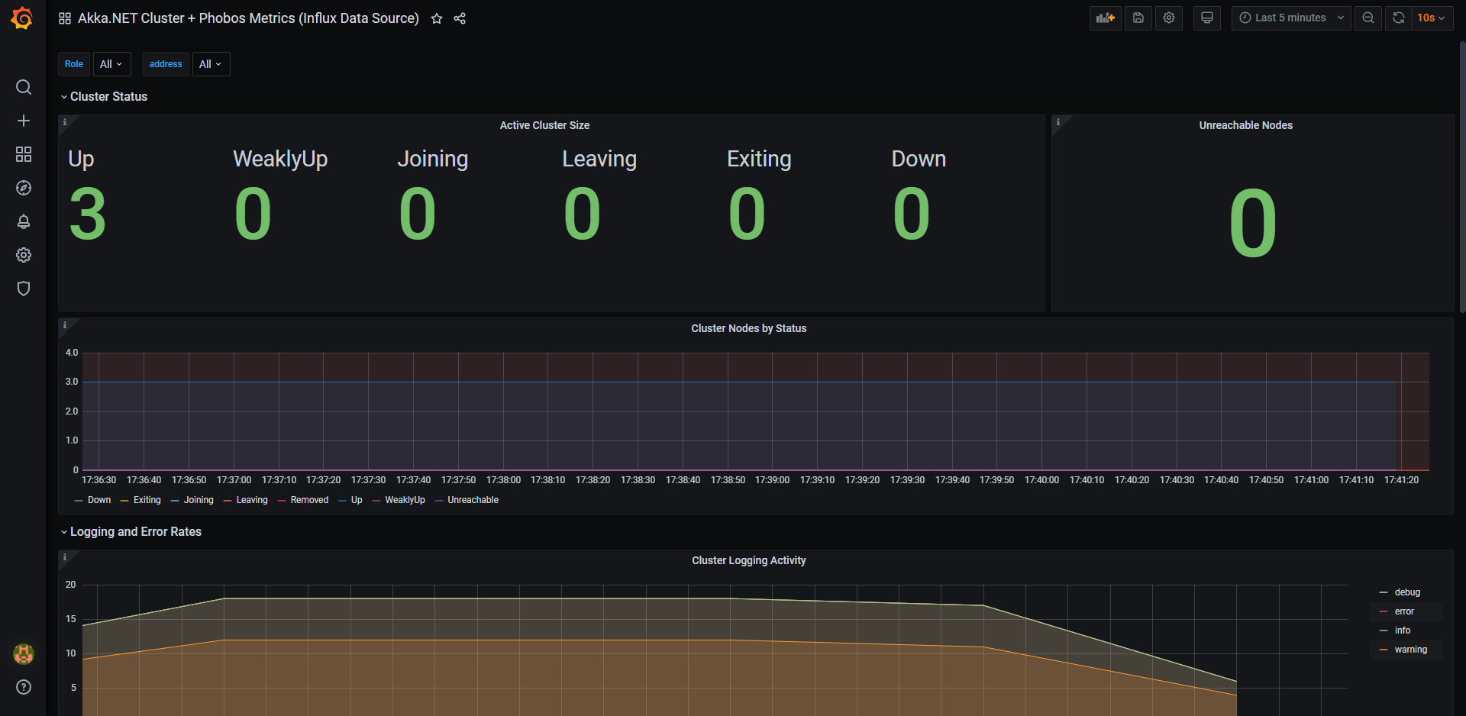
Task: Open the Explore compass icon
Action: pyautogui.click(x=24, y=188)
